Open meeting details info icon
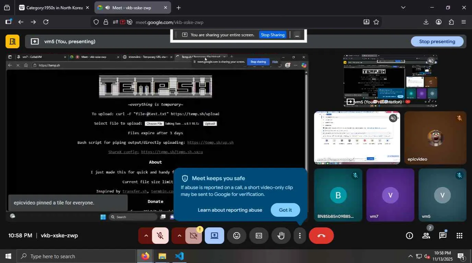 [x=409, y=236]
